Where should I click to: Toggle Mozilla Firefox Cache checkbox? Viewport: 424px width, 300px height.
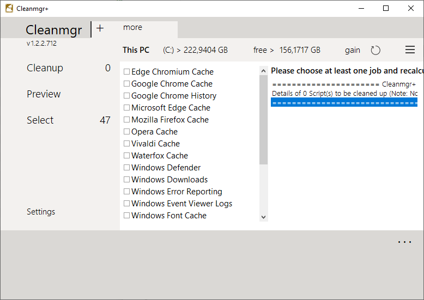pyautogui.click(x=126, y=120)
